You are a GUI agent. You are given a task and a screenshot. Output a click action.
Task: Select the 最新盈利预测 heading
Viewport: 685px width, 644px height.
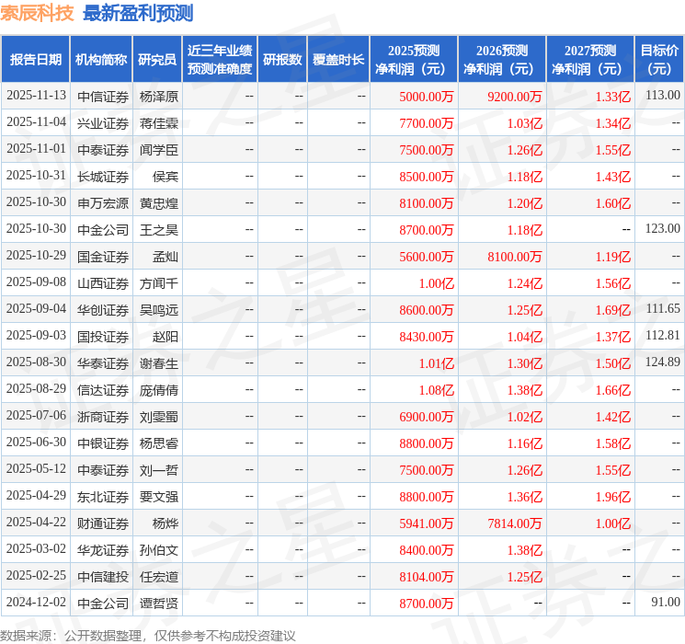138,13
